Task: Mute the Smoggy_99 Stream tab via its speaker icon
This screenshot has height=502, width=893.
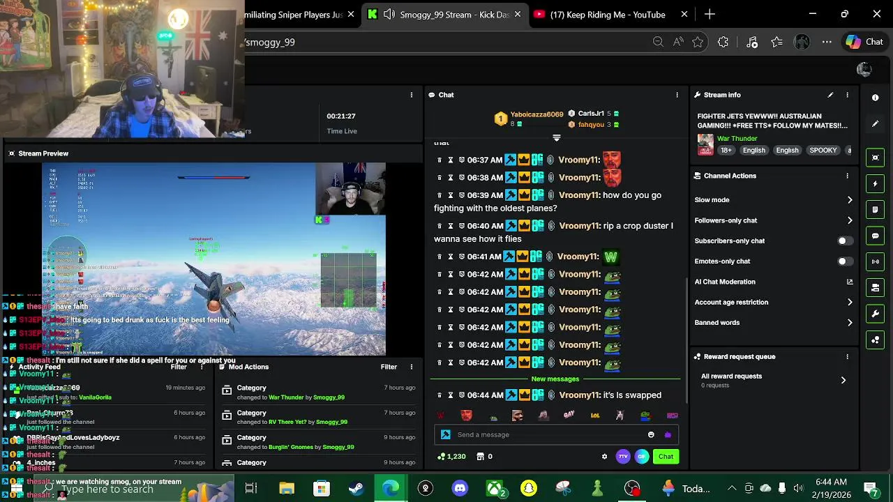Action: 389,14
